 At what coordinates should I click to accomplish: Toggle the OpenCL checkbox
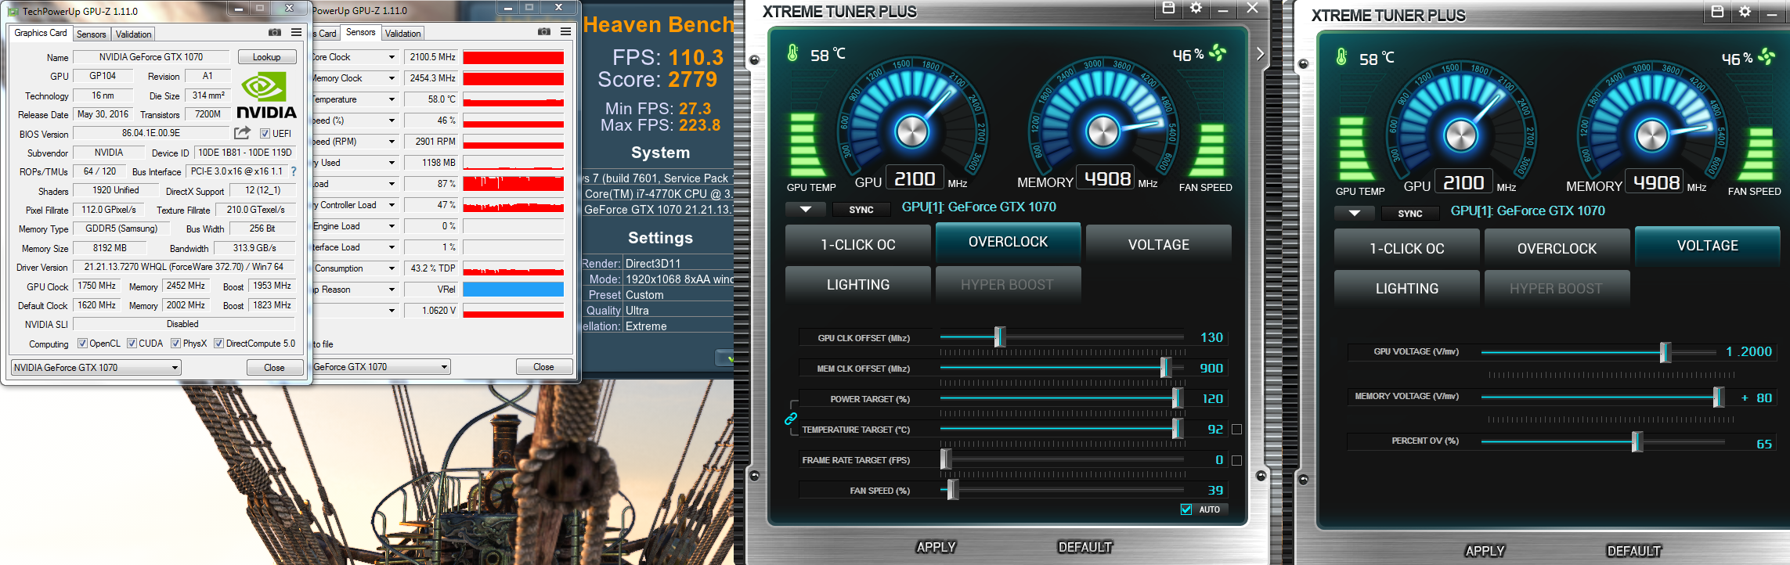click(x=82, y=344)
